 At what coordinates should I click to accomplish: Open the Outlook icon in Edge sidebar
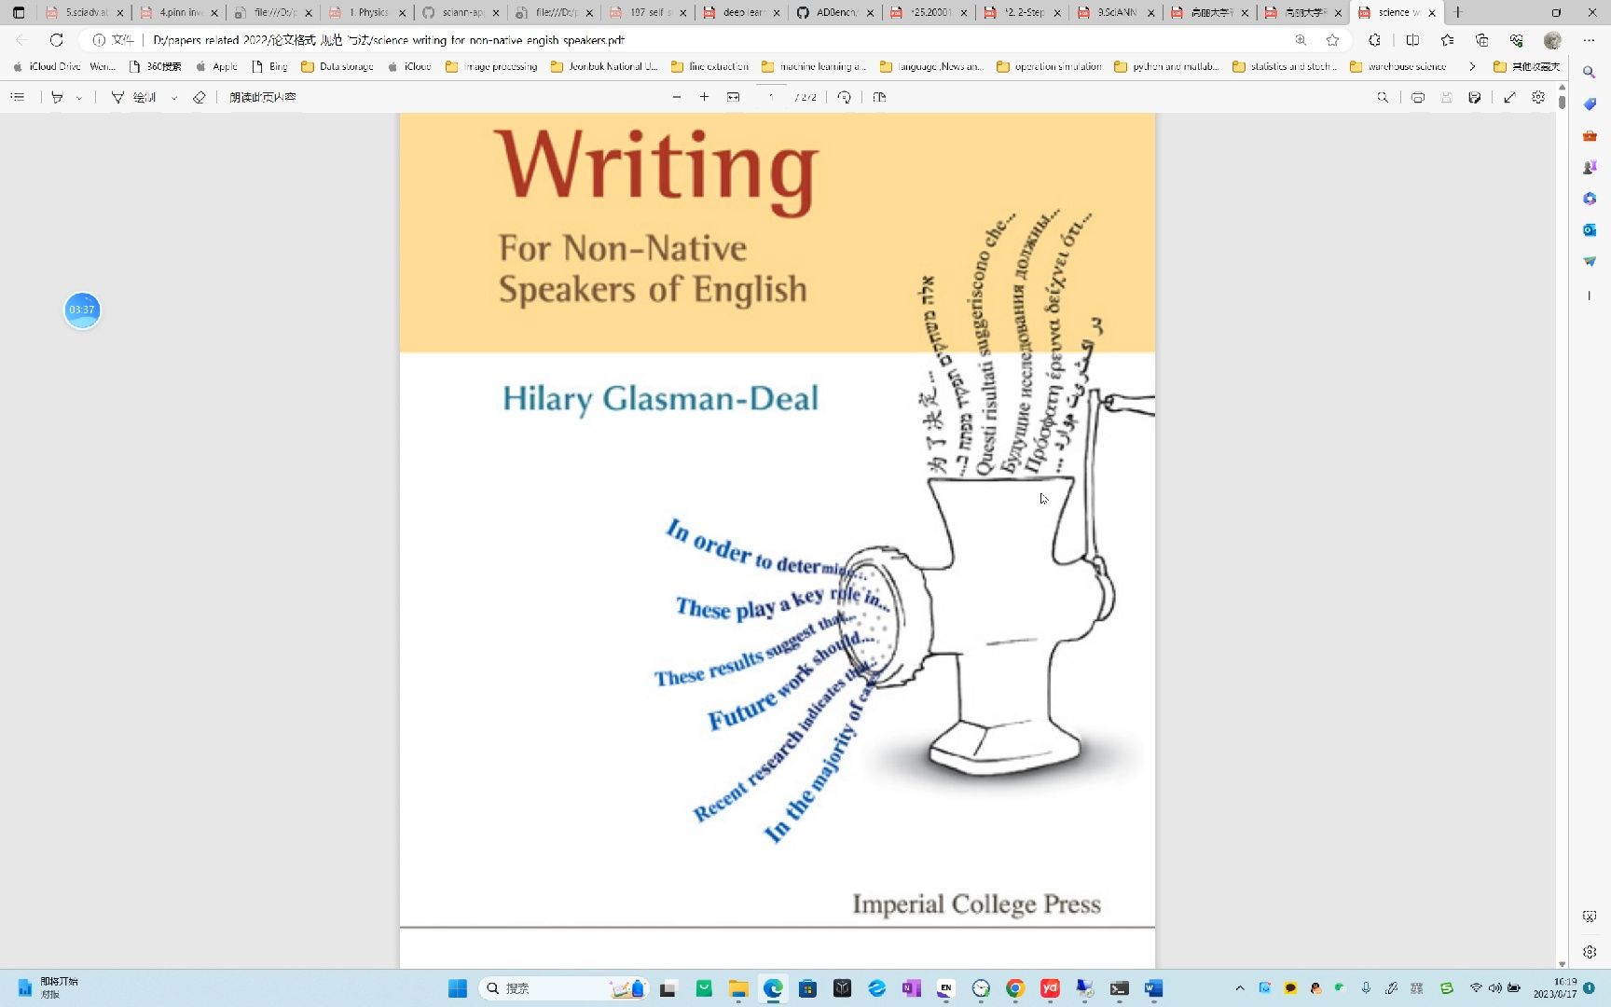point(1590,229)
